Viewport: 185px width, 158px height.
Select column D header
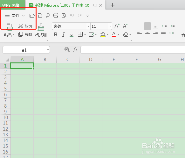tap(91, 60)
